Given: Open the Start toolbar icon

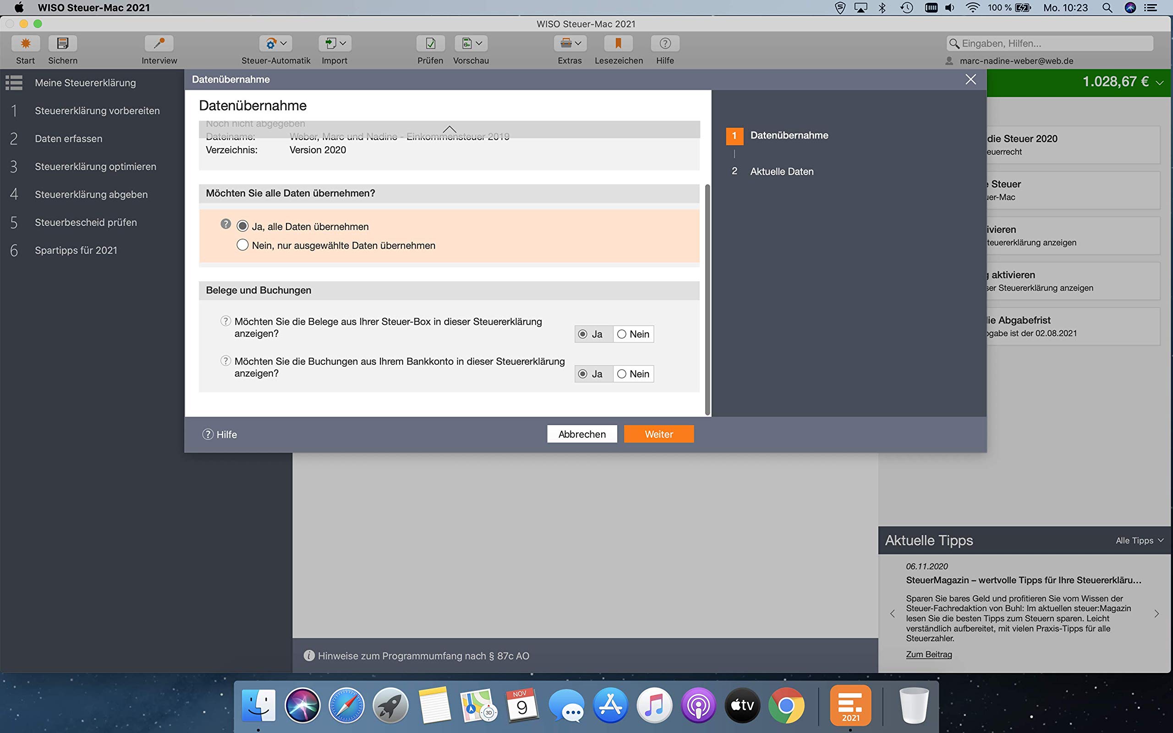Looking at the screenshot, I should 26,44.
